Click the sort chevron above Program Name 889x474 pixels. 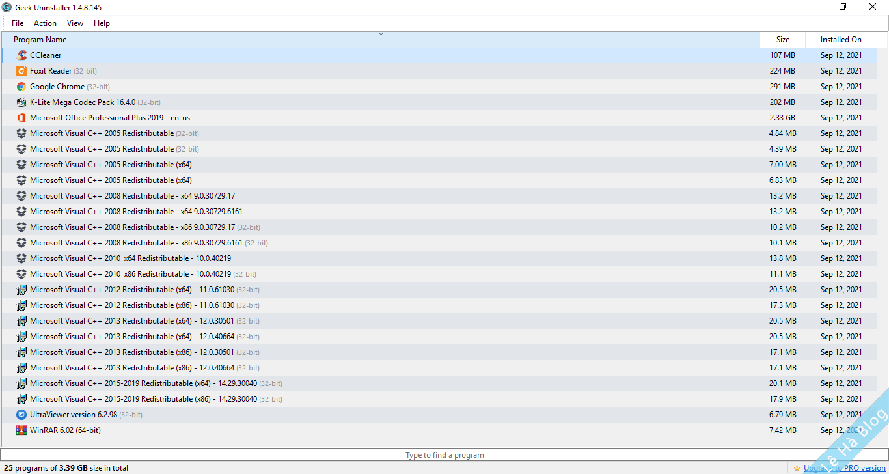(381, 33)
